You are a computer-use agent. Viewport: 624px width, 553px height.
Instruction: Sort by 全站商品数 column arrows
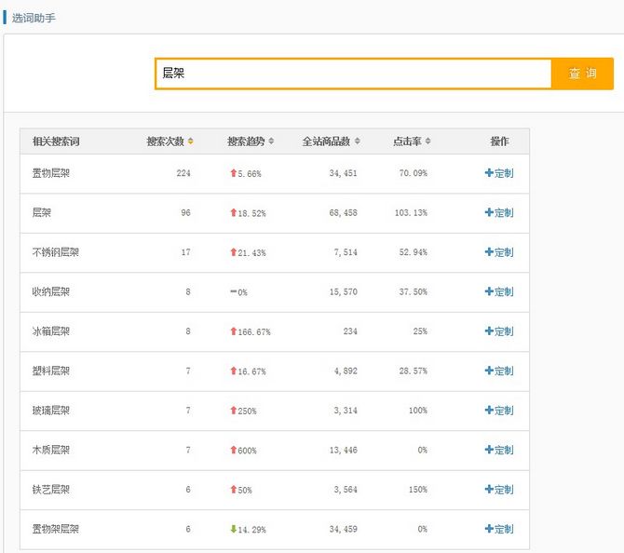(x=358, y=142)
